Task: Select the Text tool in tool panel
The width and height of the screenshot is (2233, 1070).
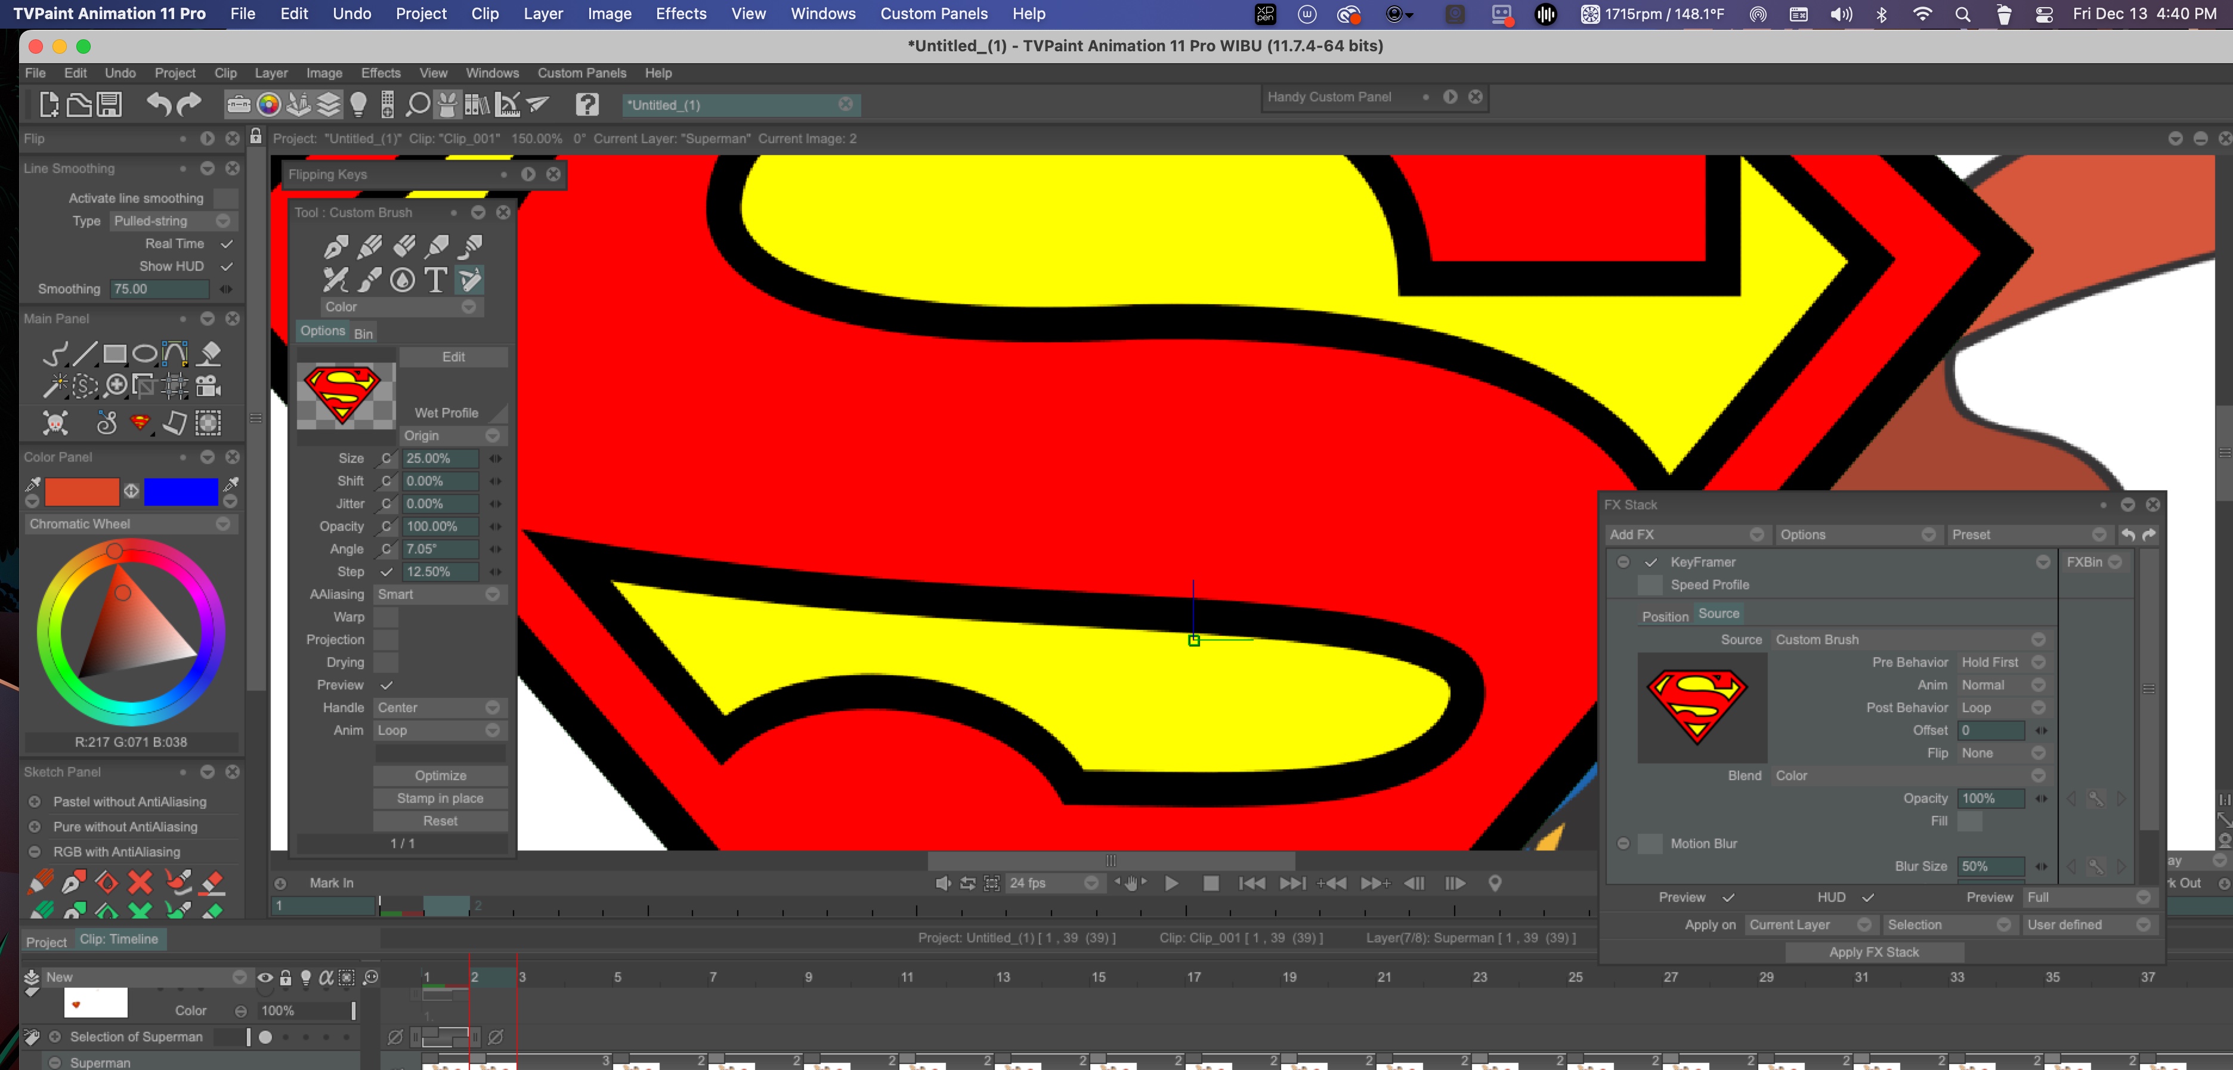Action: coord(436,279)
